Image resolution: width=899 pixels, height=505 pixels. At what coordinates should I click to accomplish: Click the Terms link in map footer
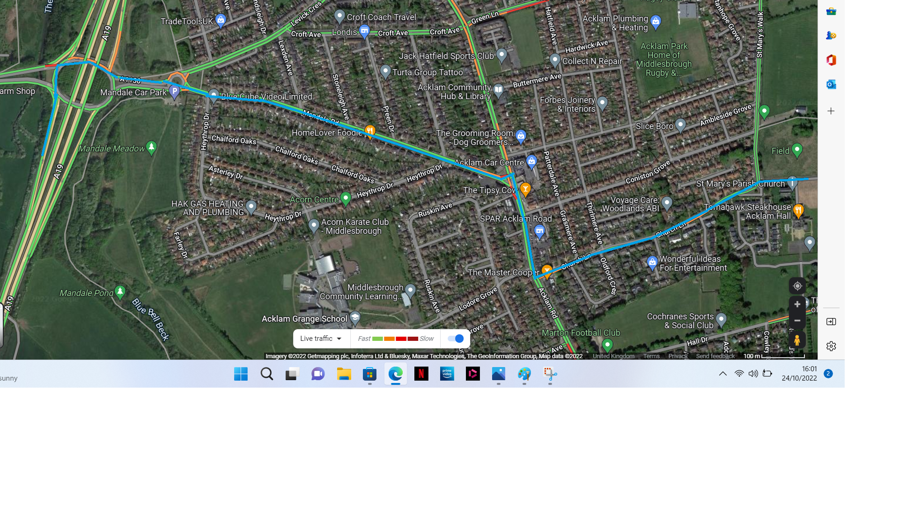tap(651, 356)
